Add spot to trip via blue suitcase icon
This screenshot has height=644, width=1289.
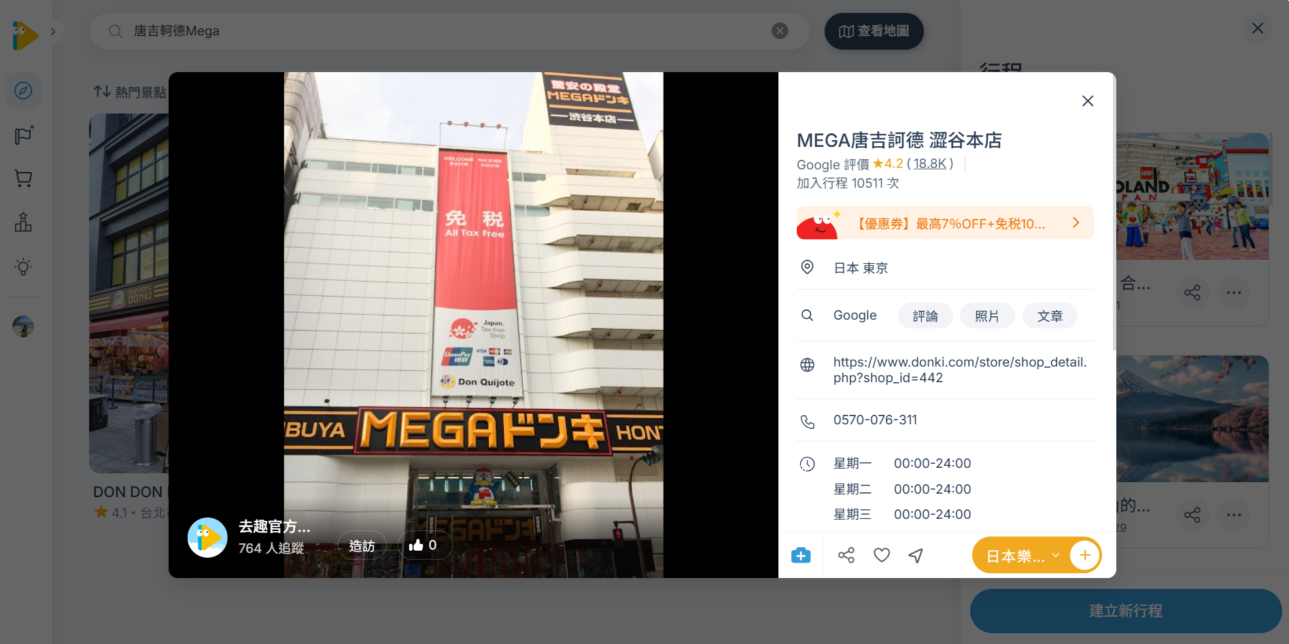click(800, 555)
